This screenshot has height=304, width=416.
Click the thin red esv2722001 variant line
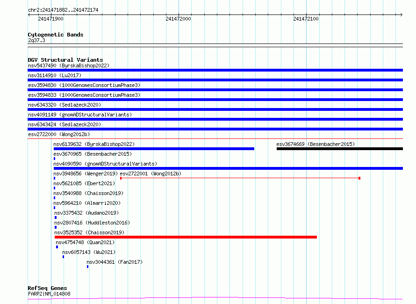click(x=240, y=178)
